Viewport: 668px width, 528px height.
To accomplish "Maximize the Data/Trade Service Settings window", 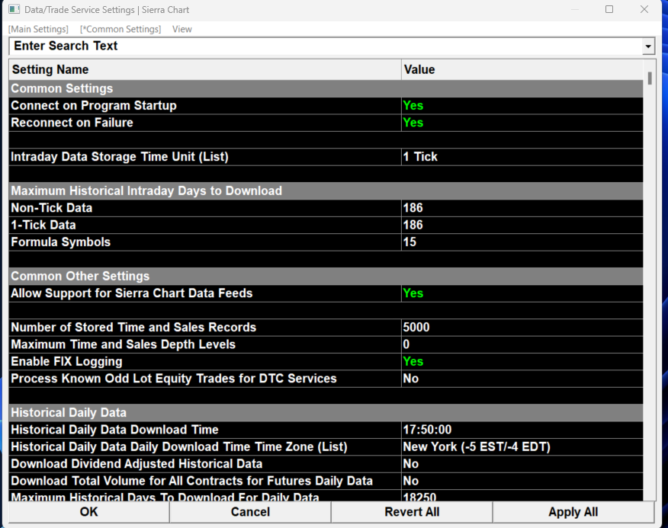I will 609,9.
